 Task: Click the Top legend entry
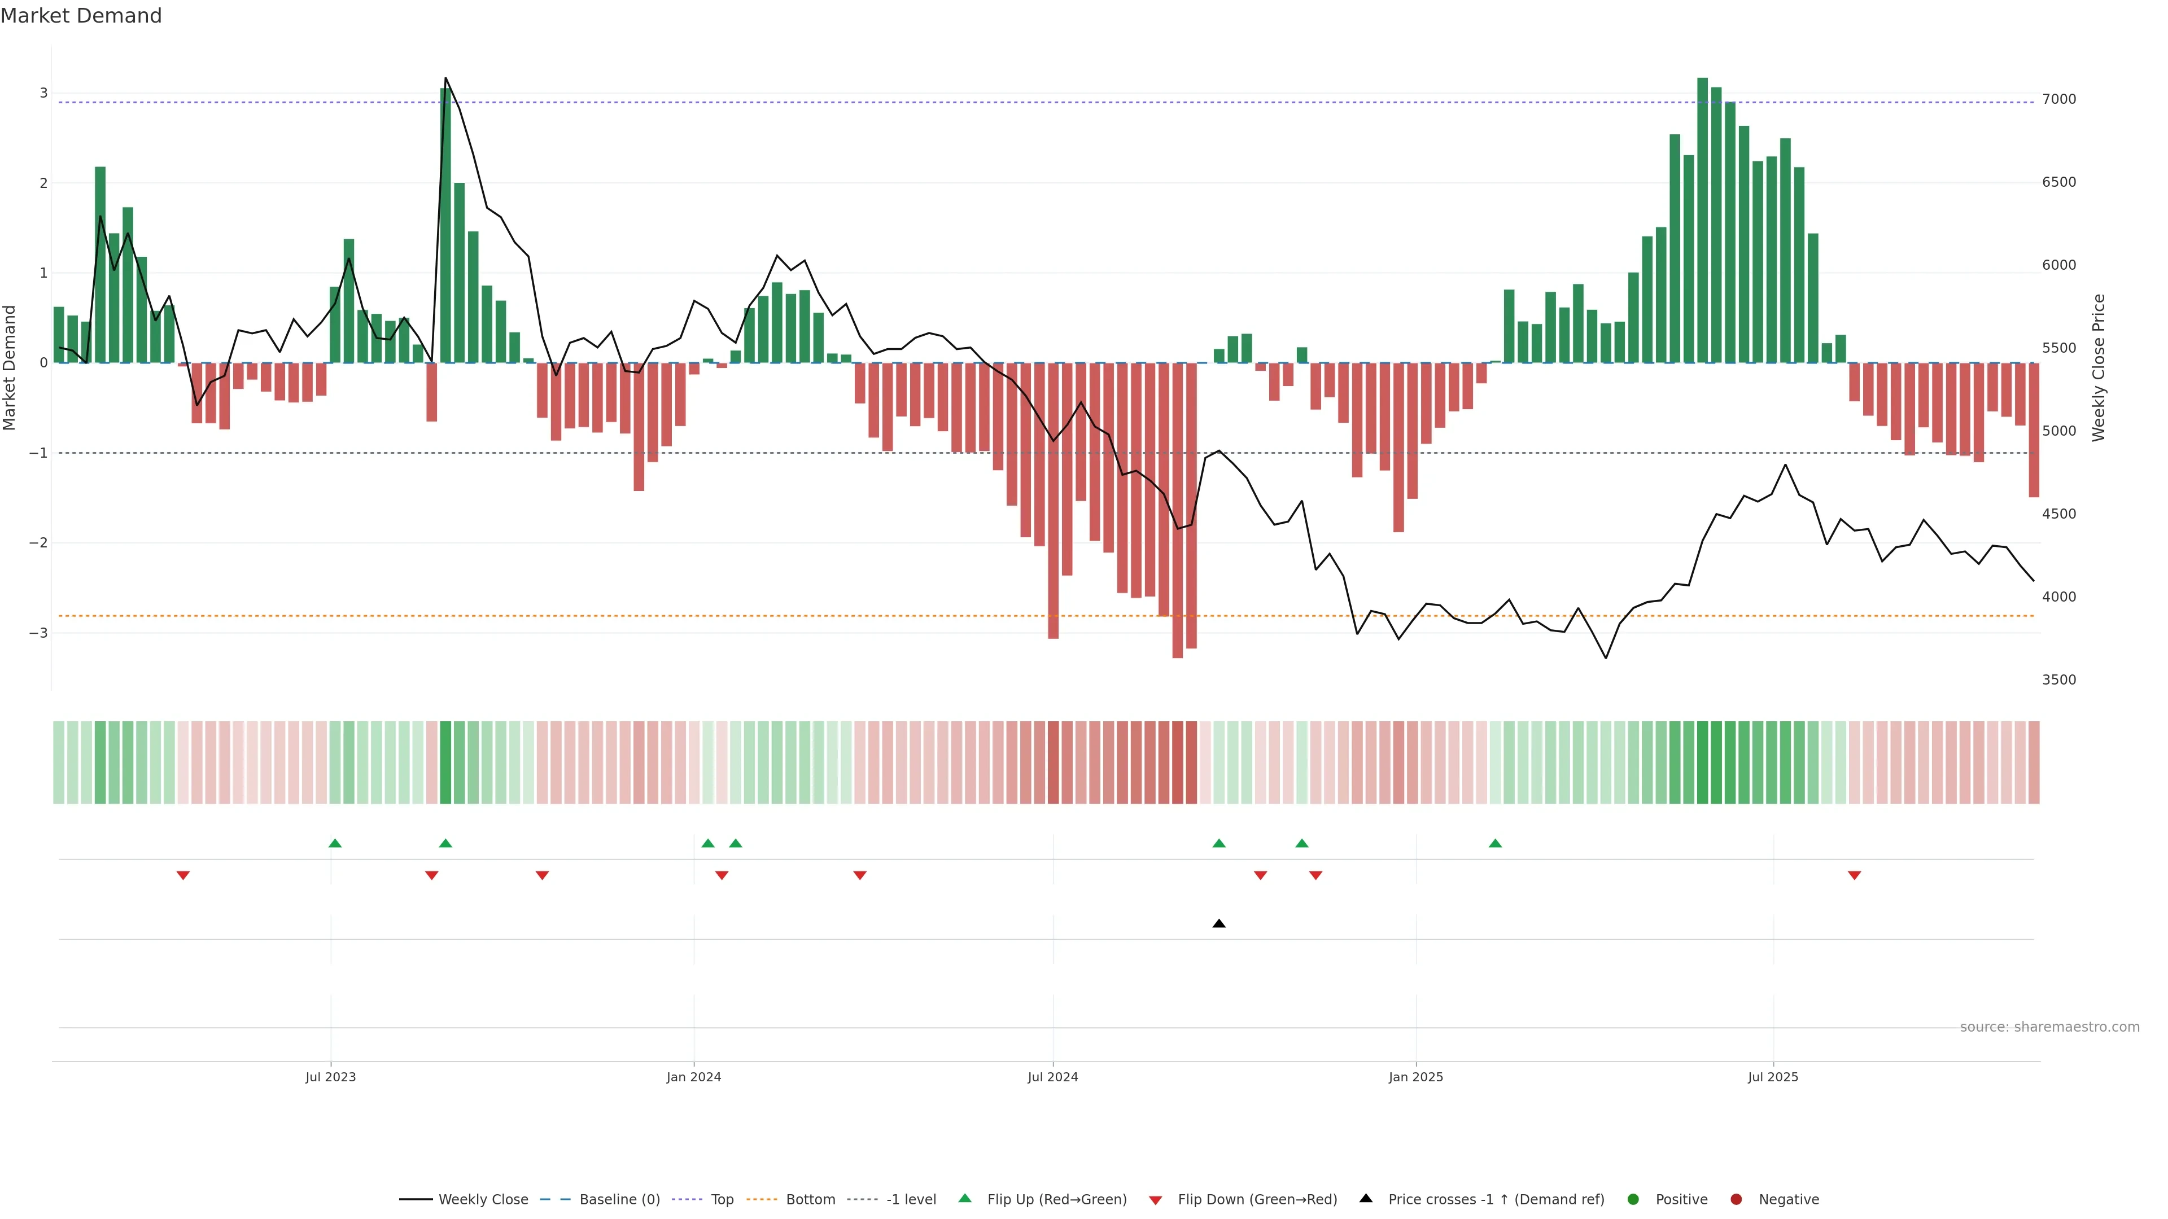(x=722, y=1200)
